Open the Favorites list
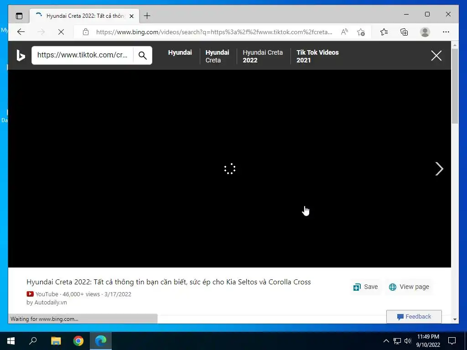This screenshot has height=350, width=467. click(x=384, y=32)
